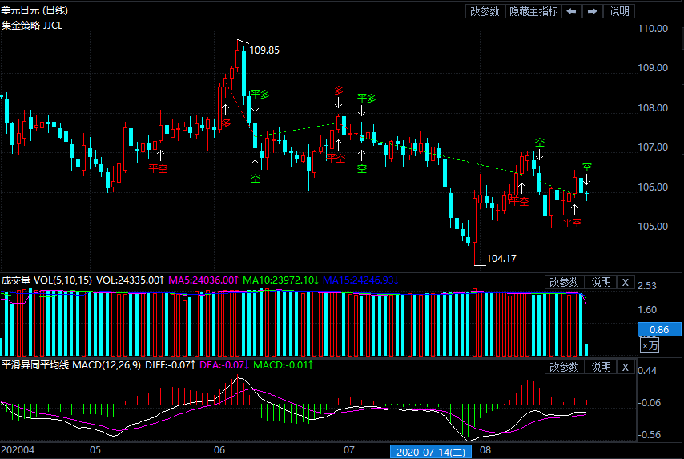Click the 0.86 value tag on volume axis

[x=659, y=329]
